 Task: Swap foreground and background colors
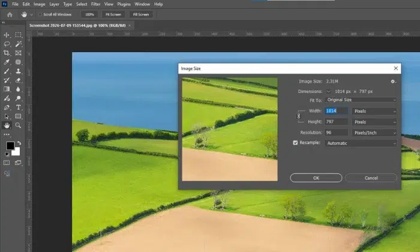[19, 143]
